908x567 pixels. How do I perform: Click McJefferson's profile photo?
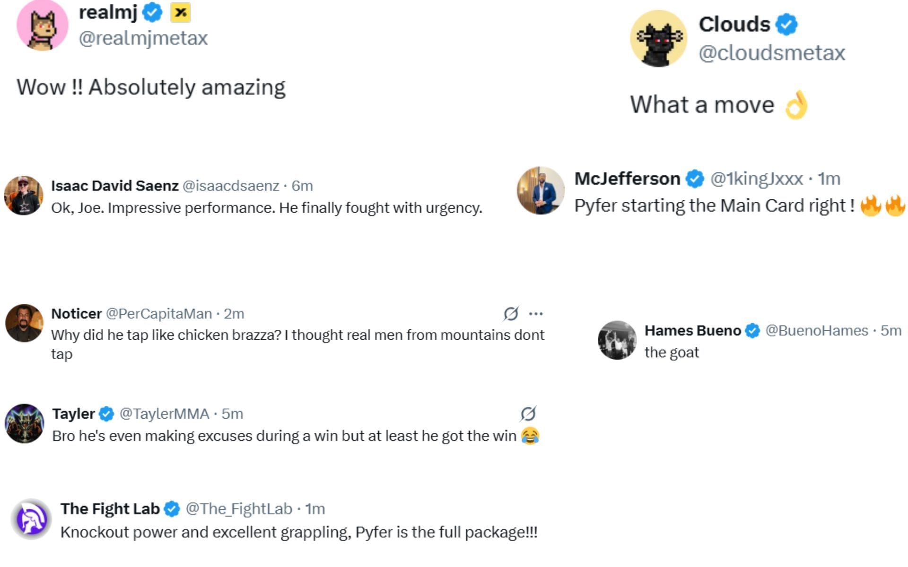pos(541,190)
